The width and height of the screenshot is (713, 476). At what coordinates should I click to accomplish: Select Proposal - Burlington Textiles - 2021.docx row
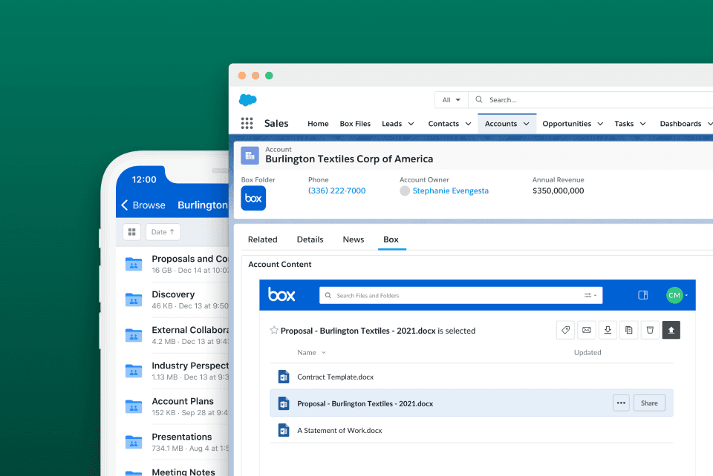[x=472, y=403]
